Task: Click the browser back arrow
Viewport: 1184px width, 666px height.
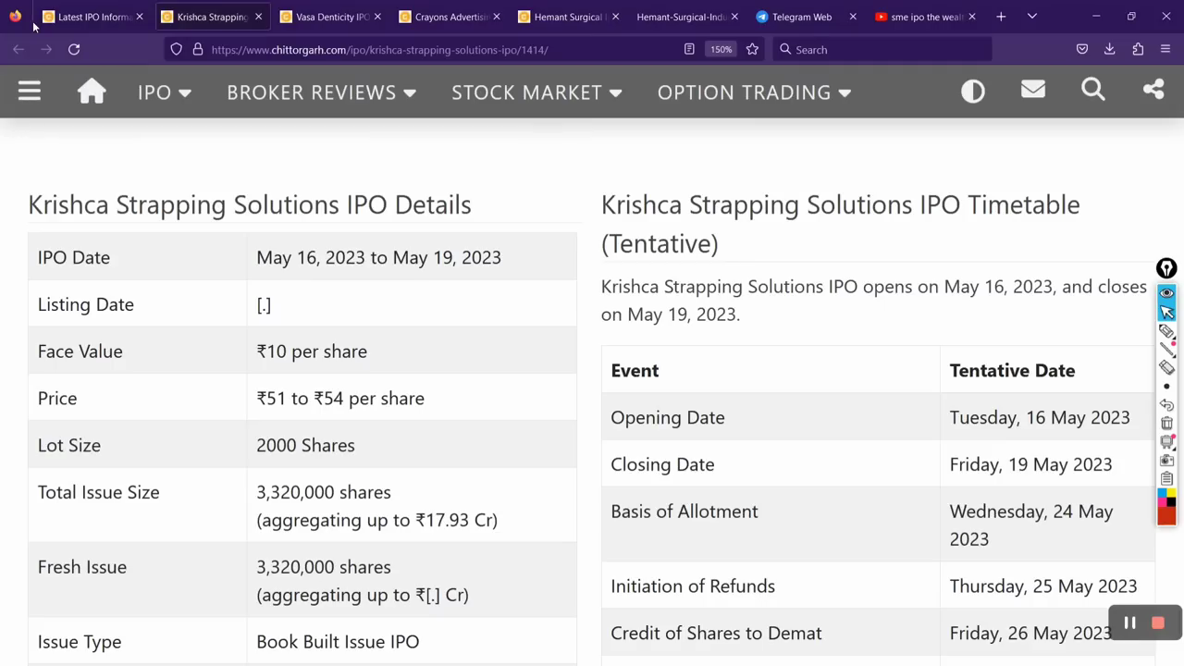Action: pos(18,49)
